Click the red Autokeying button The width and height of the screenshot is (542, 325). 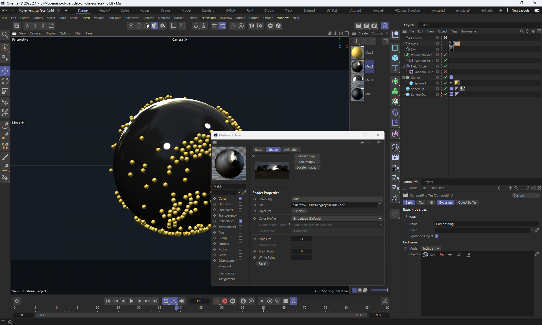[225, 301]
